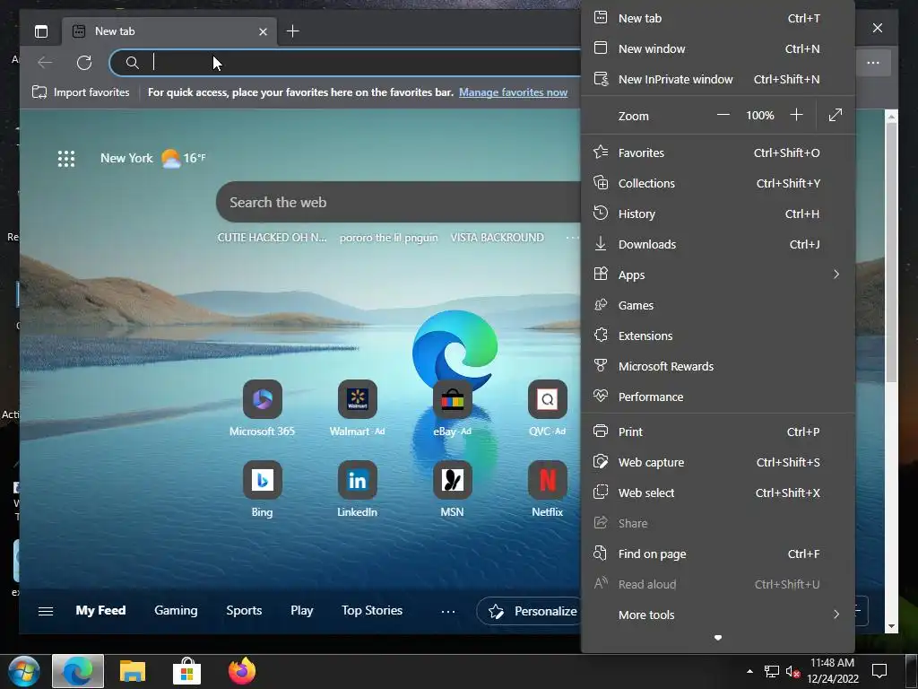Image resolution: width=918 pixels, height=689 pixels.
Task: Open Manage favorites now link
Action: coord(513,92)
